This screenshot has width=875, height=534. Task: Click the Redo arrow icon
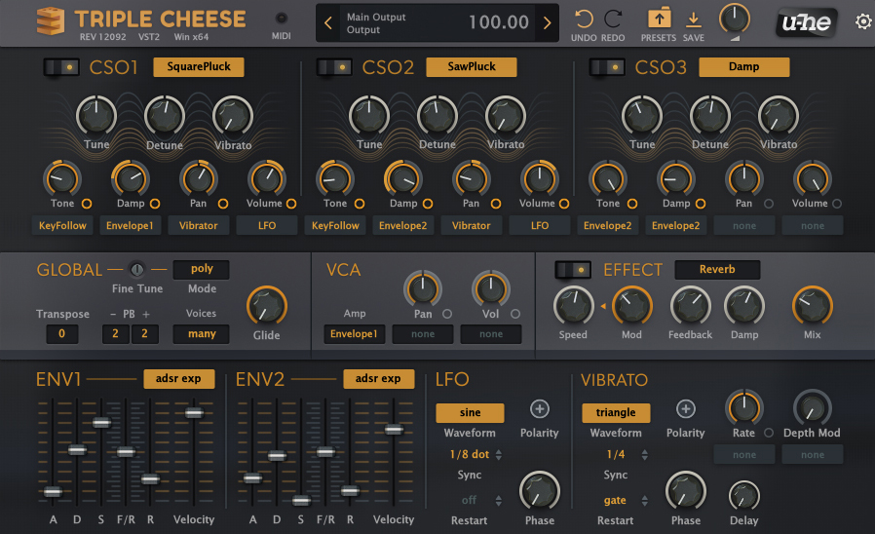pos(613,19)
